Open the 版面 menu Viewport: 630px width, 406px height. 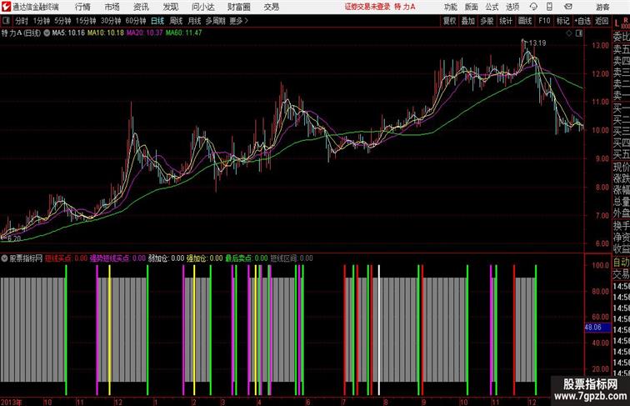point(472,7)
